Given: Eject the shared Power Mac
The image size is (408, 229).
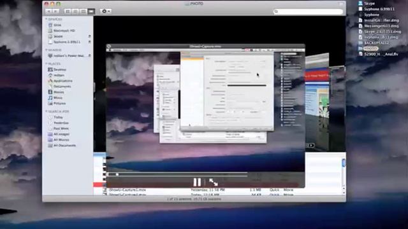Looking at the screenshot, I should pos(89,55).
